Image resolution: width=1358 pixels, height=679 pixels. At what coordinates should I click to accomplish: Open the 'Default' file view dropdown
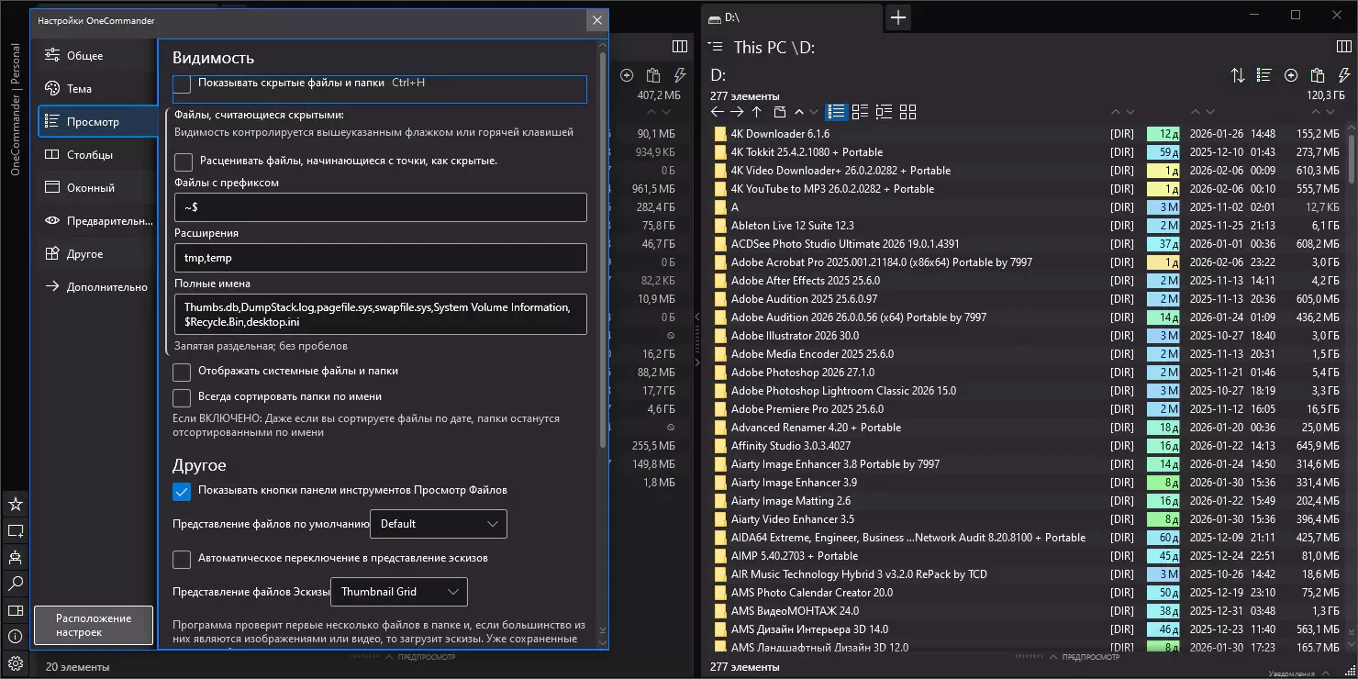[x=438, y=524]
